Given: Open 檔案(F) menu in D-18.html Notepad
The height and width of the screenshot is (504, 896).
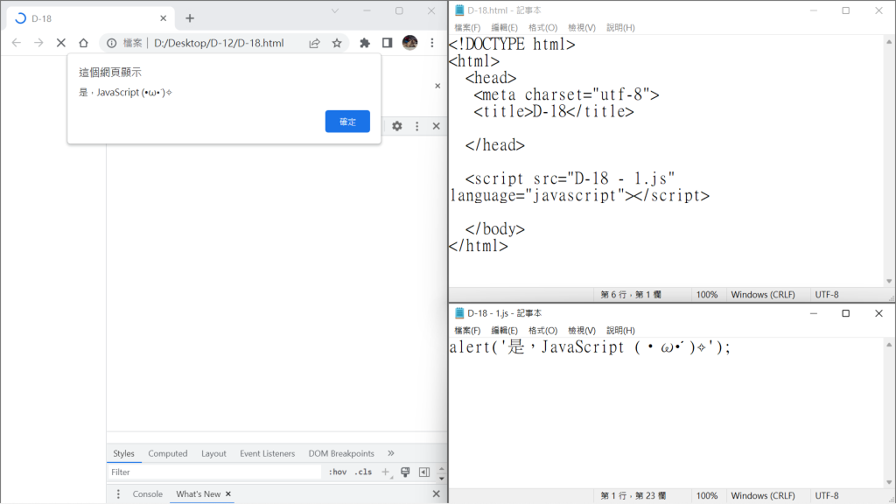Looking at the screenshot, I should click(x=467, y=27).
